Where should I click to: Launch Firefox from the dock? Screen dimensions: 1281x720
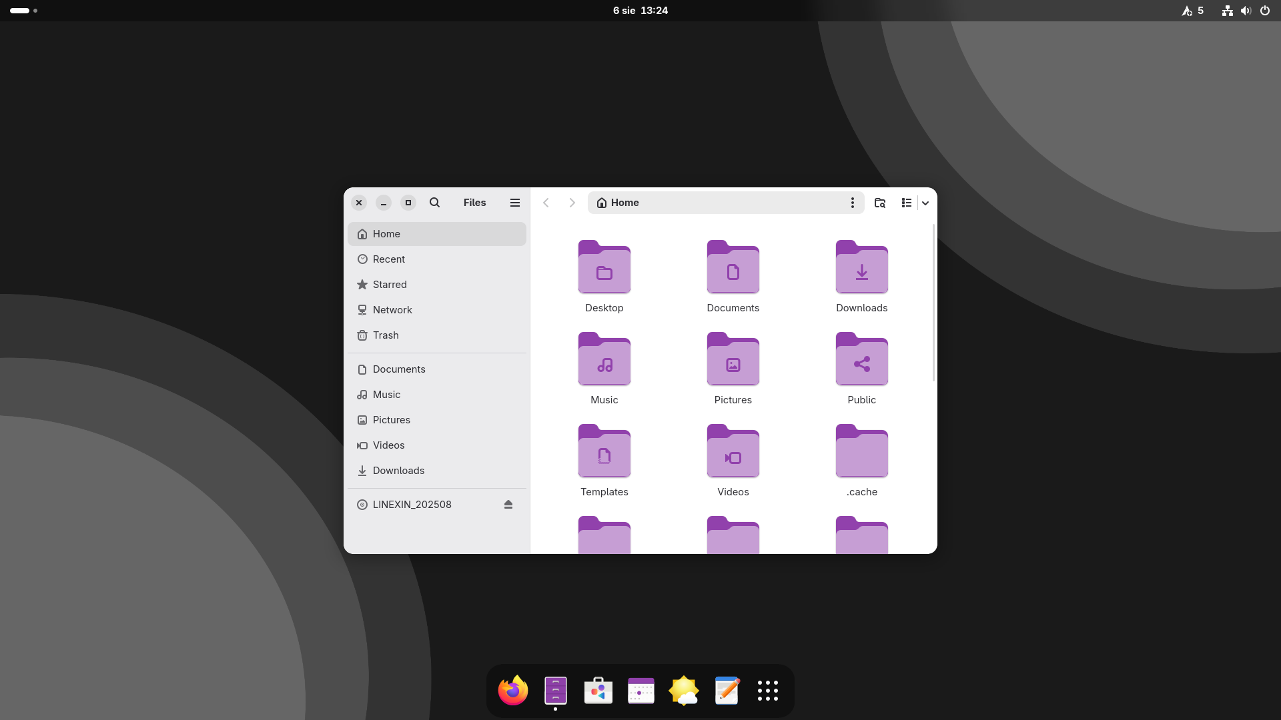(512, 691)
